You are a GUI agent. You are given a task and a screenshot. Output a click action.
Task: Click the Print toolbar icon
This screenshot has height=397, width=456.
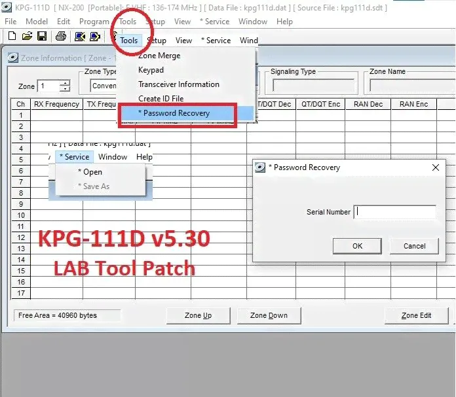(x=61, y=36)
